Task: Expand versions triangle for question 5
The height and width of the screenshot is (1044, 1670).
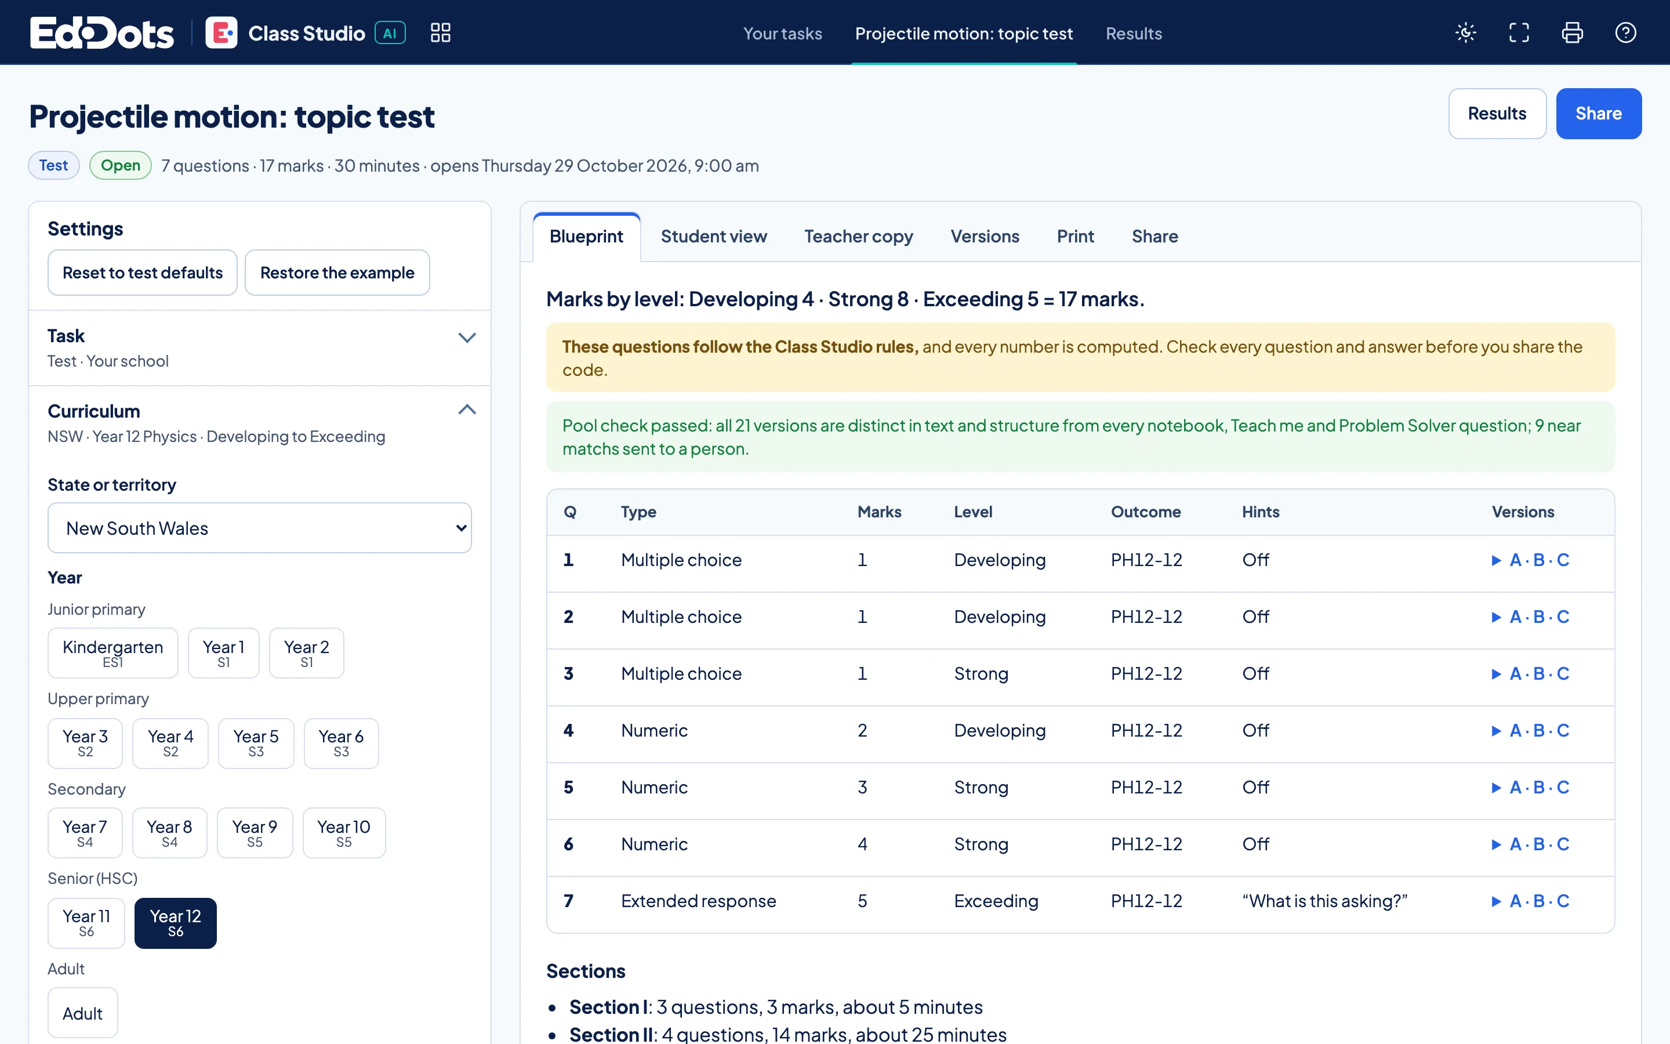Action: pos(1496,788)
